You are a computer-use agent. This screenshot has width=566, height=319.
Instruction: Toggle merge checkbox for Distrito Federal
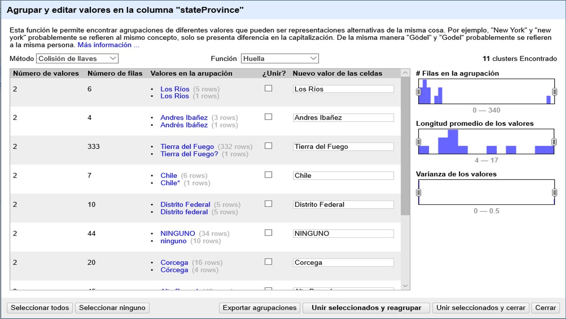[x=269, y=204]
